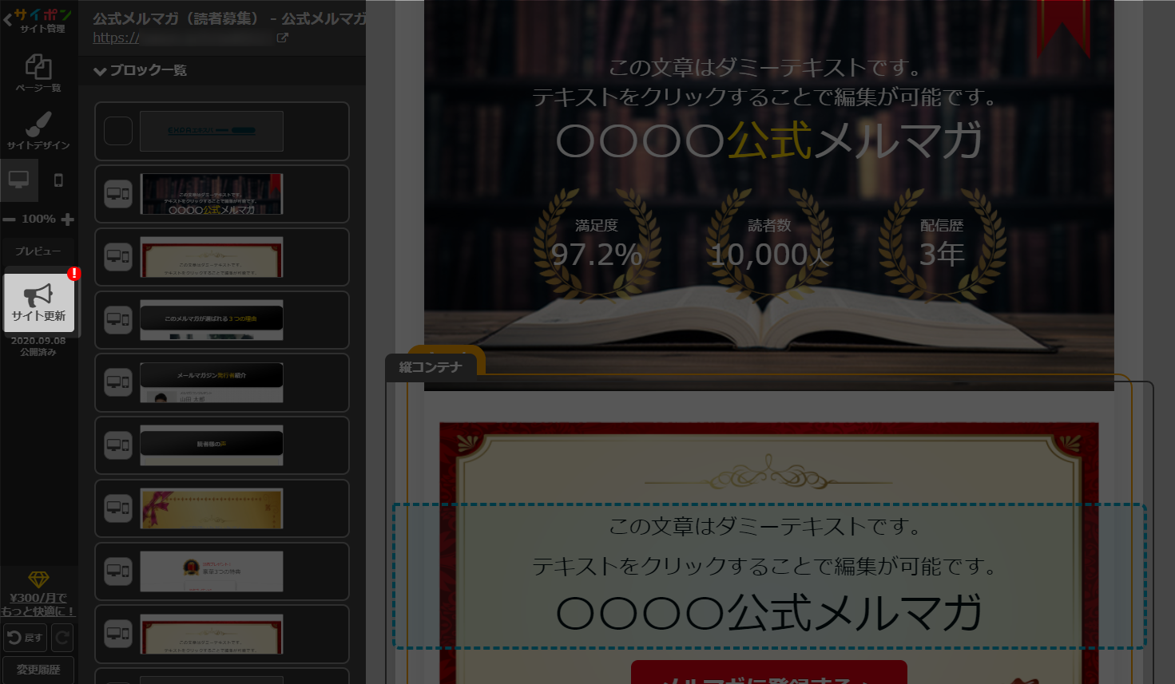Click the サイト更新 megaphone button
This screenshot has width=1175, height=684.
38,302
